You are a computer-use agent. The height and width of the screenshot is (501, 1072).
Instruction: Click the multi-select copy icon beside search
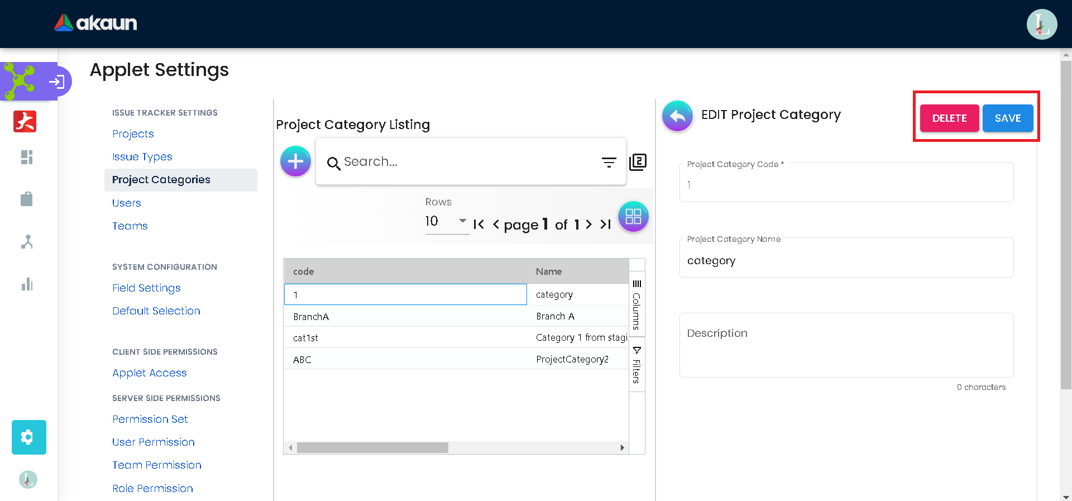click(x=638, y=162)
